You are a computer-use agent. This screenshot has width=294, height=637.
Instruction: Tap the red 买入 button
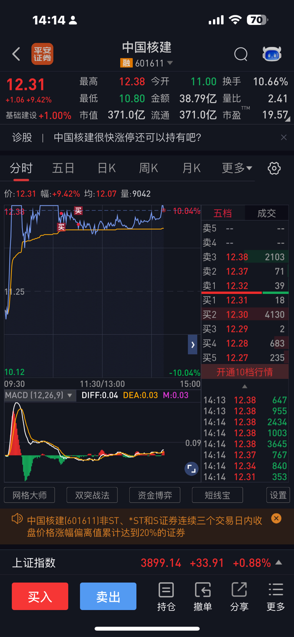(40, 596)
